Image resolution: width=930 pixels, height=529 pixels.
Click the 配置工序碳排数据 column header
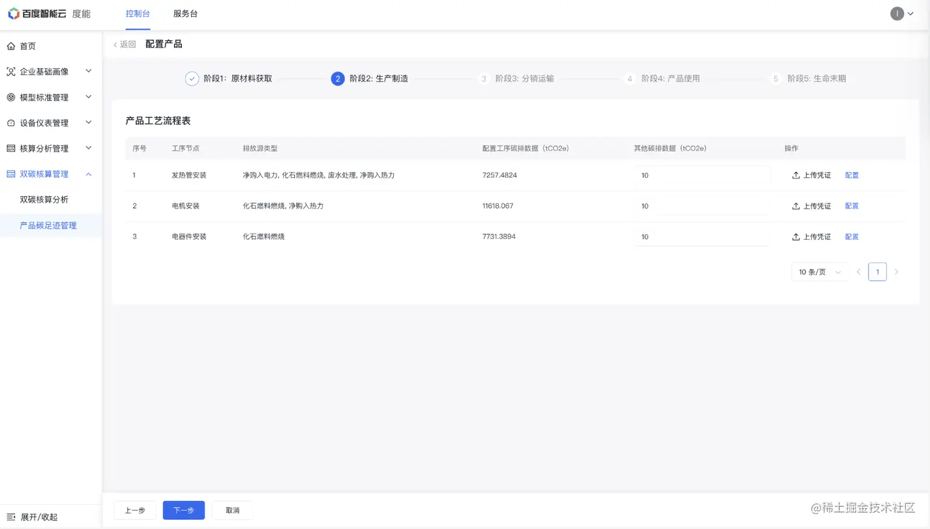526,149
